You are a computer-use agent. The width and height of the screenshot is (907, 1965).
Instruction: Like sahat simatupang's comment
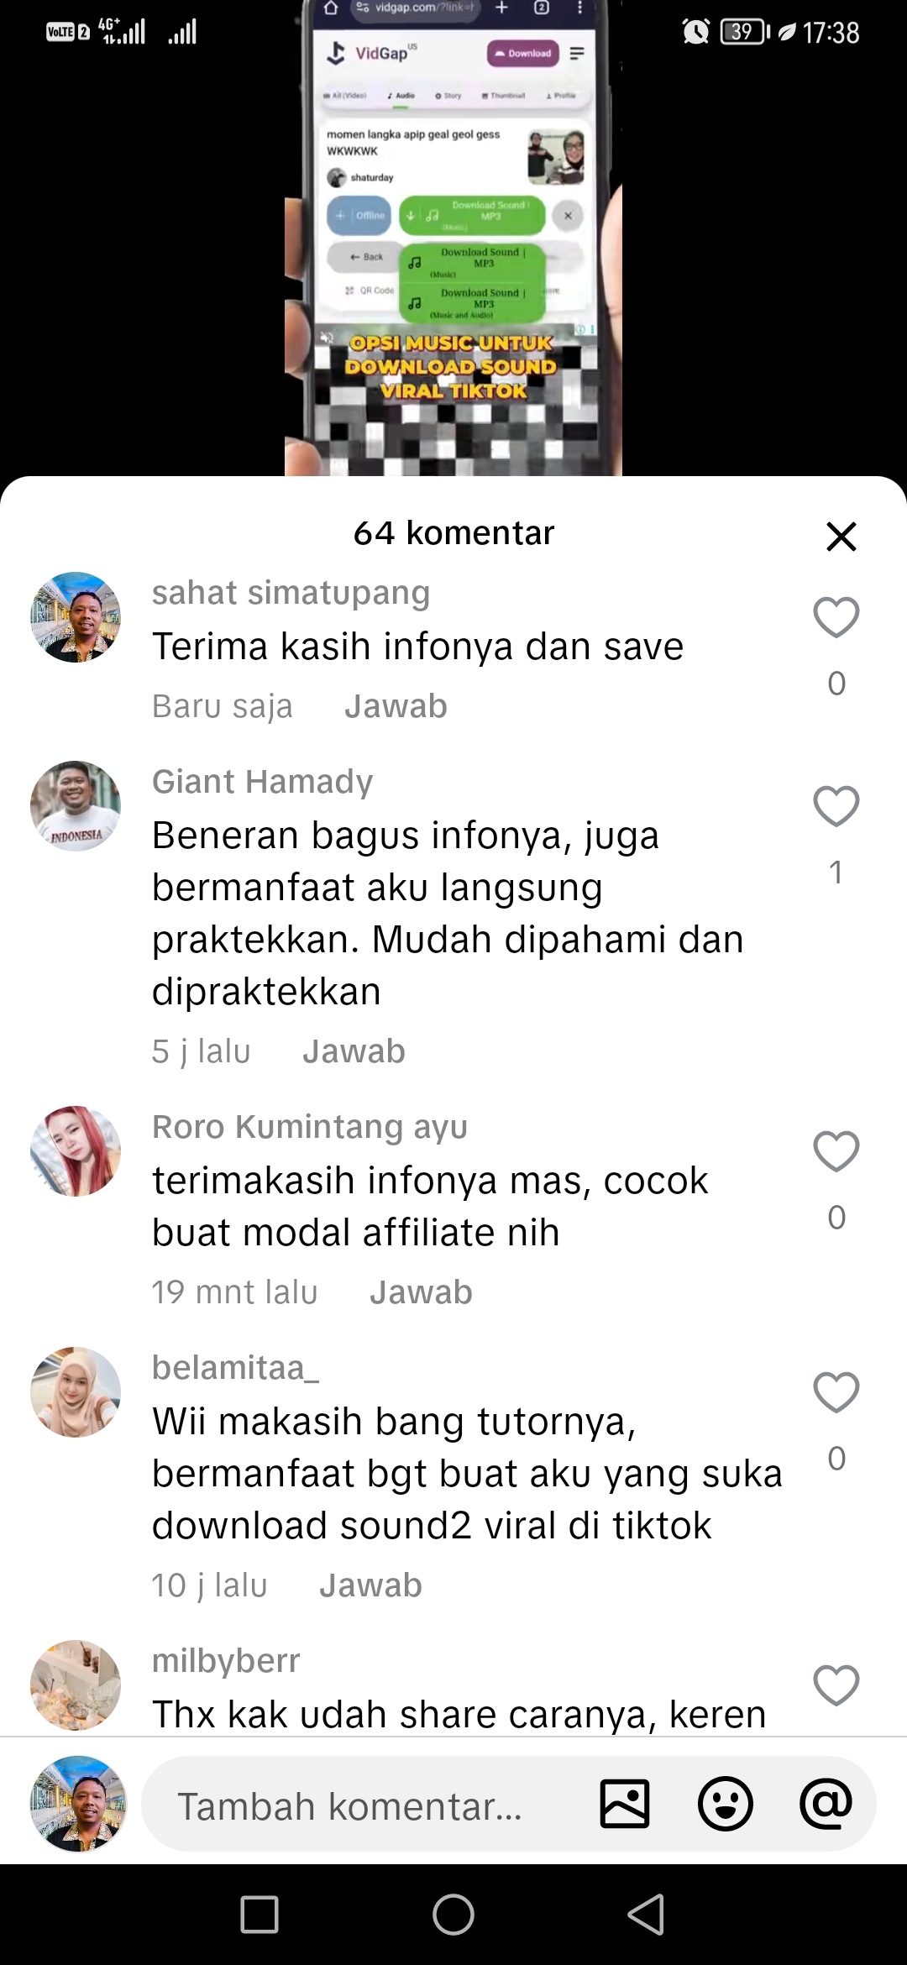click(x=836, y=618)
